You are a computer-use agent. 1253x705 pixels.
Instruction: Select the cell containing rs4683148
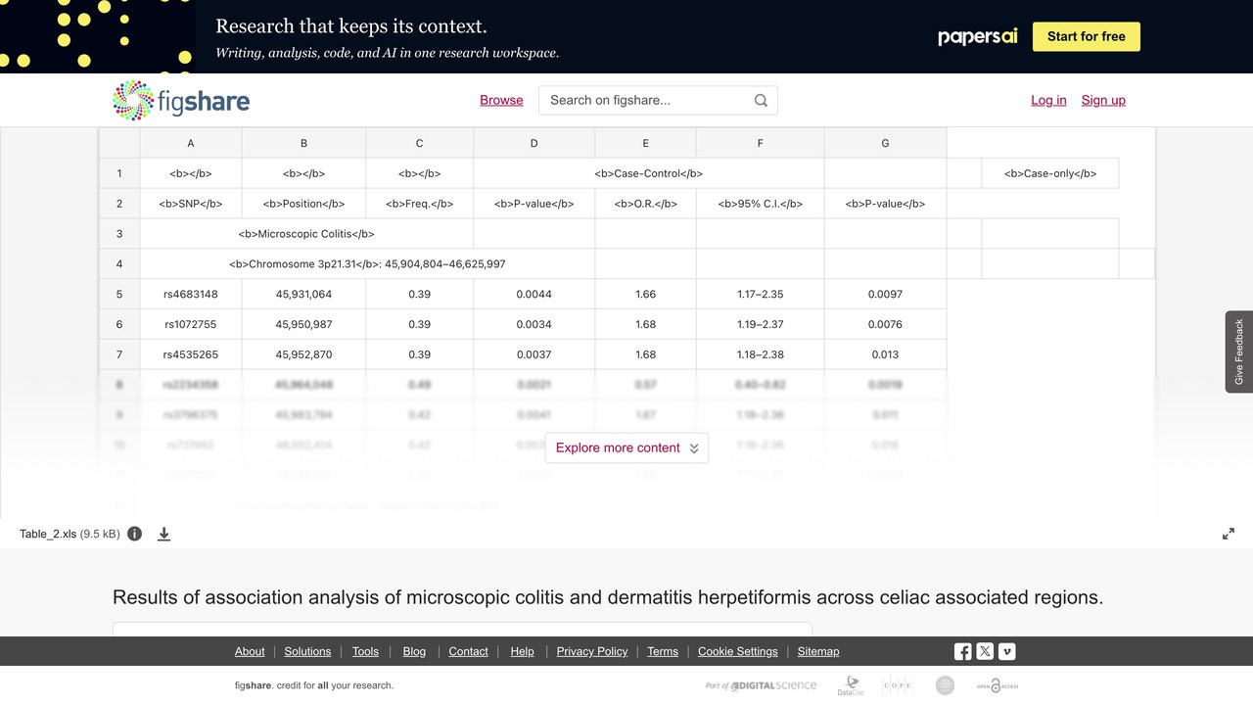tap(191, 294)
